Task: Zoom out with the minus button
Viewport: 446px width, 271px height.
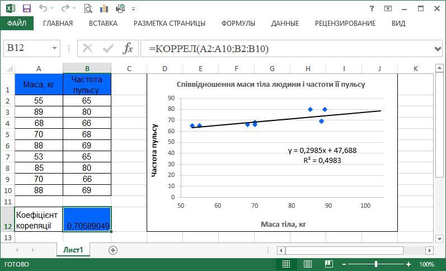Action: [x=344, y=264]
